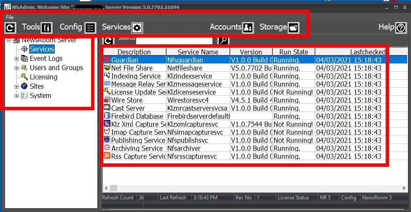Click the Nfsarchiver service name cell

[x=198, y=148]
